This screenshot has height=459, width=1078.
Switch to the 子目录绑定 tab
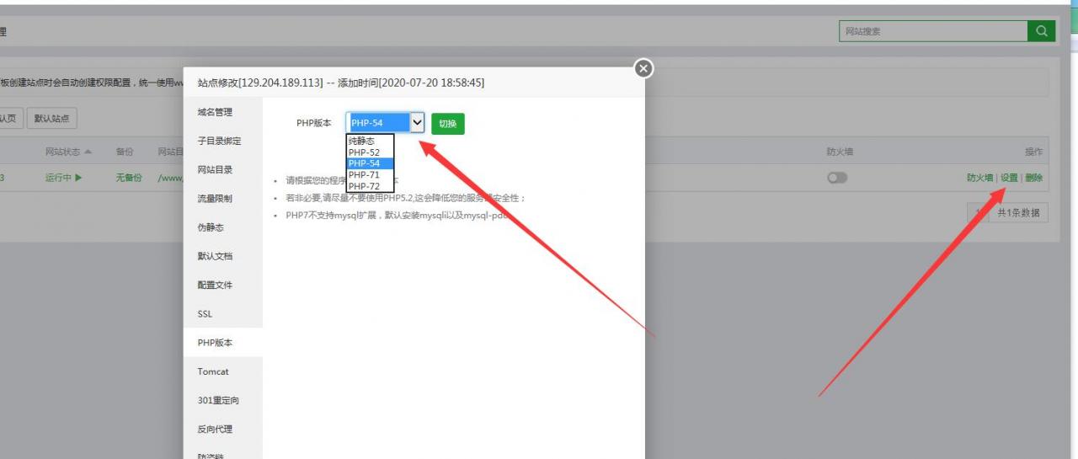click(x=223, y=141)
